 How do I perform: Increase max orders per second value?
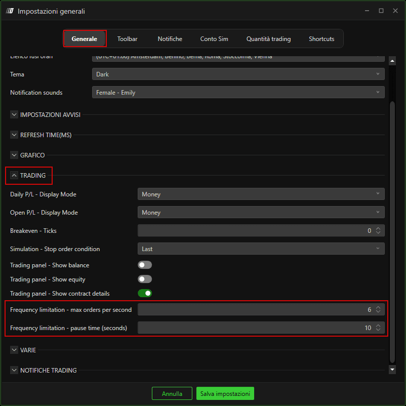(378, 307)
